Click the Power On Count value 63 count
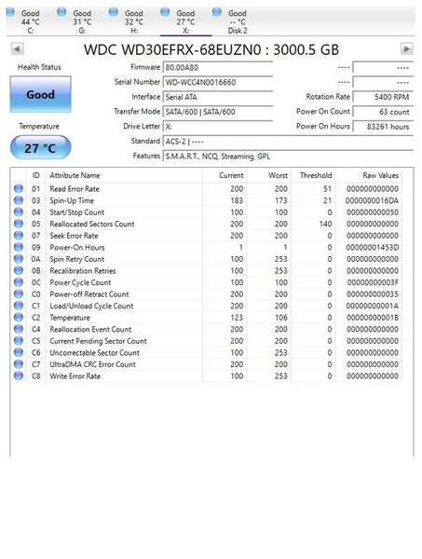This screenshot has width=422, height=559. pyautogui.click(x=383, y=112)
